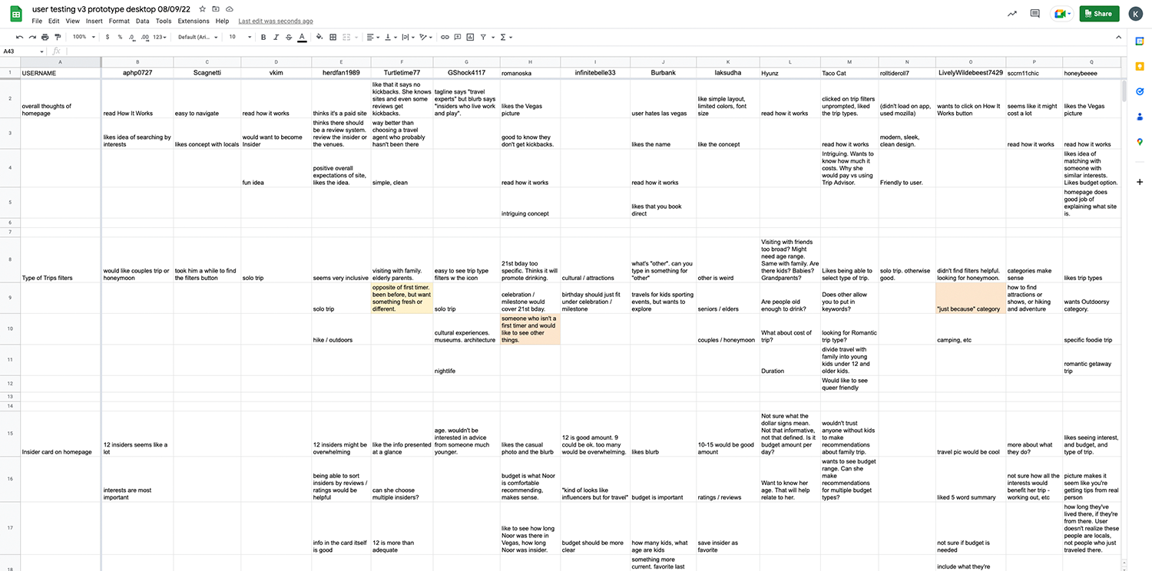Expand the font family dropdown
Screen dimensions: 1152x571
[x=197, y=37]
